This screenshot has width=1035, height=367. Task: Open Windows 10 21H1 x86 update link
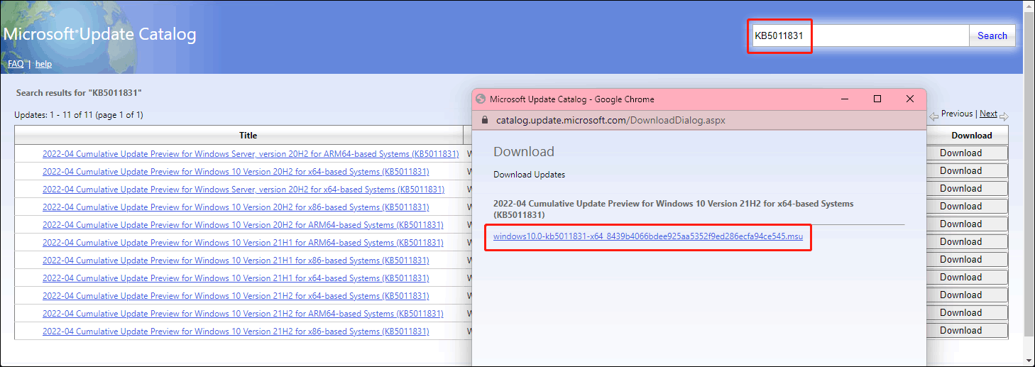click(236, 260)
